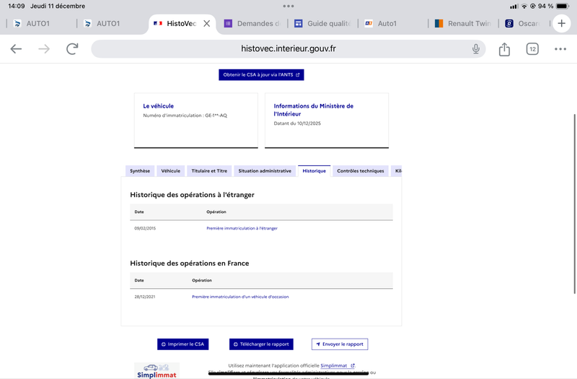577x379 pixels.
Task: Tap the histovec.interieur.gouv.fr address bar
Action: 288,49
